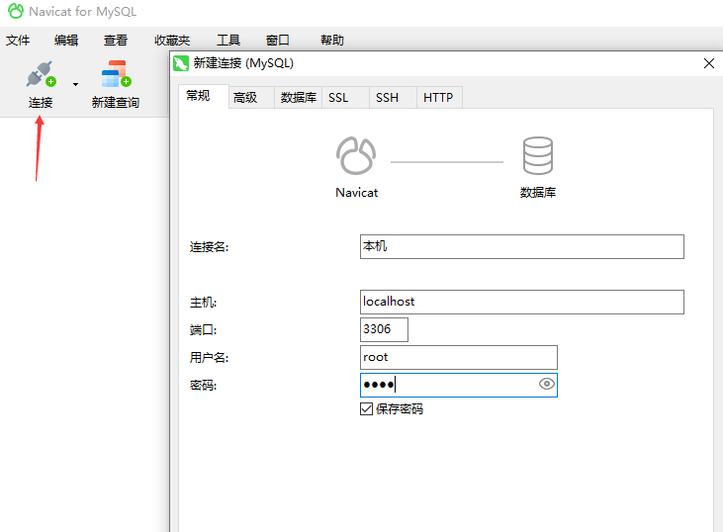Open the 文件 menu
This screenshot has height=532, width=723.
coord(18,41)
